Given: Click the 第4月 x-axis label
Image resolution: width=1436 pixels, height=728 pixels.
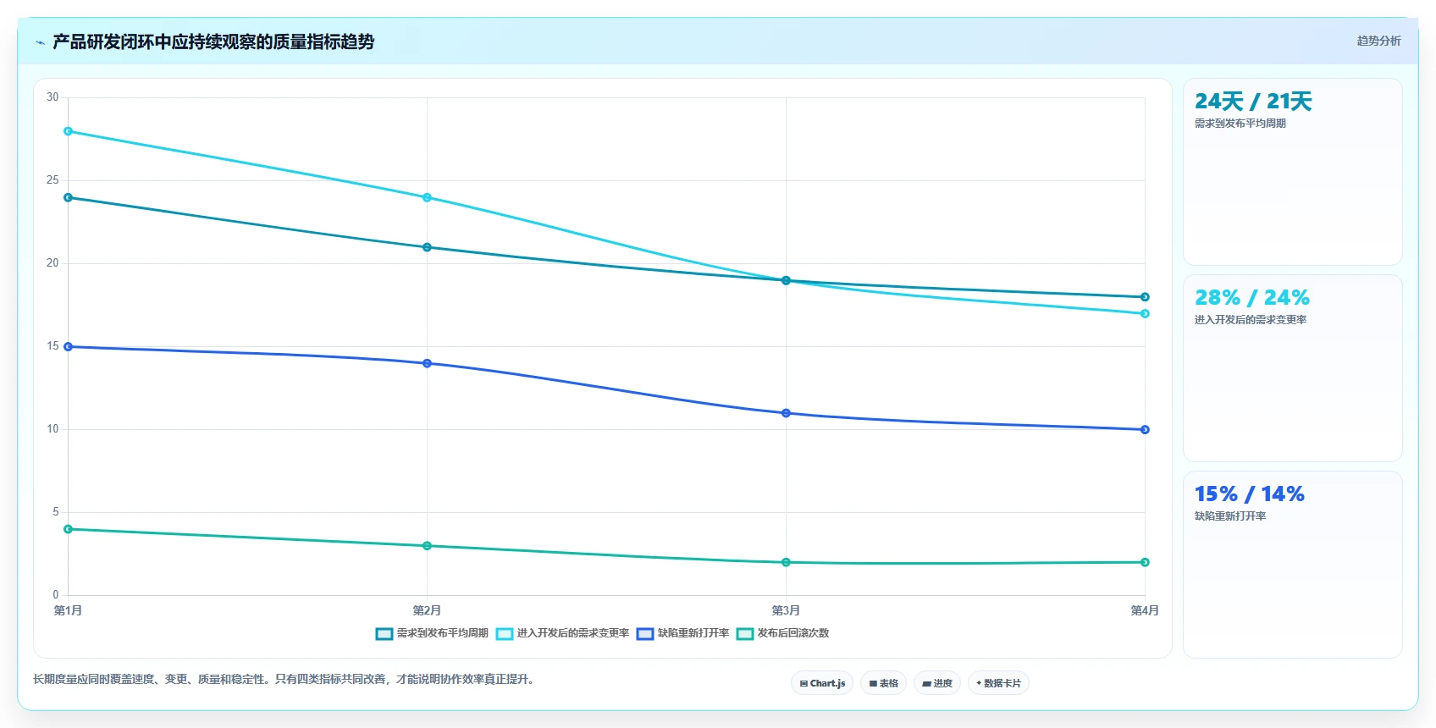Looking at the screenshot, I should click(x=1145, y=610).
